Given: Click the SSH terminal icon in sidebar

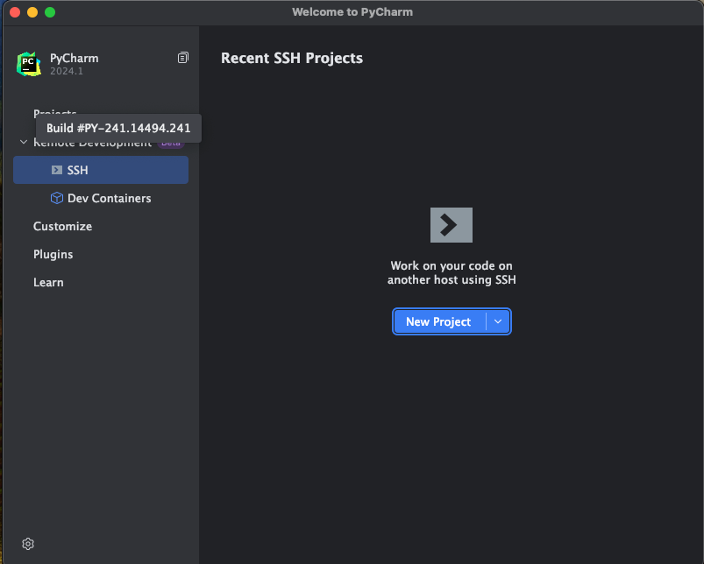Looking at the screenshot, I should [x=57, y=170].
